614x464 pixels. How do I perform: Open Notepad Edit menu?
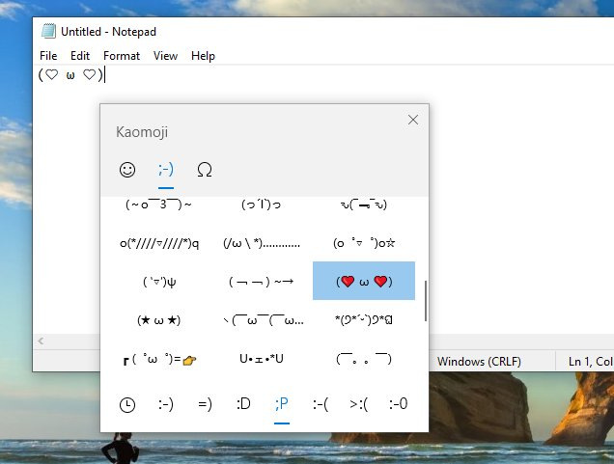80,56
